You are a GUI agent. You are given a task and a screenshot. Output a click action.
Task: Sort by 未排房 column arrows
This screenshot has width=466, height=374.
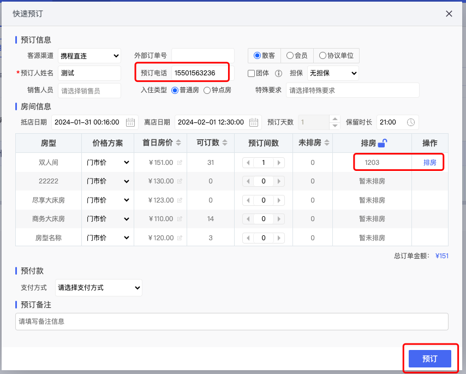pos(327,143)
